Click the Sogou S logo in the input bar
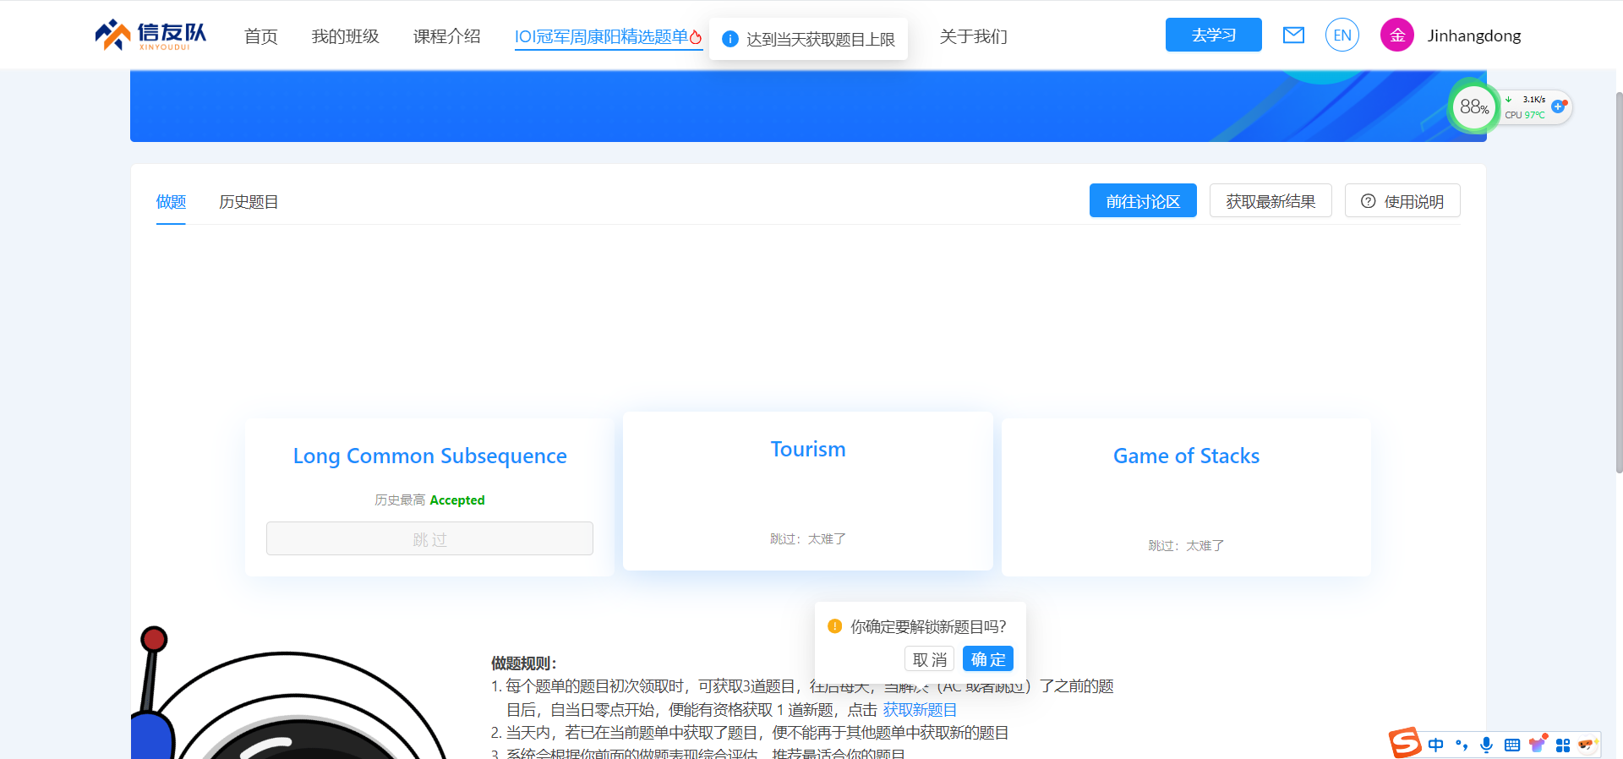Screen dimensions: 1623x759 click(x=1405, y=744)
